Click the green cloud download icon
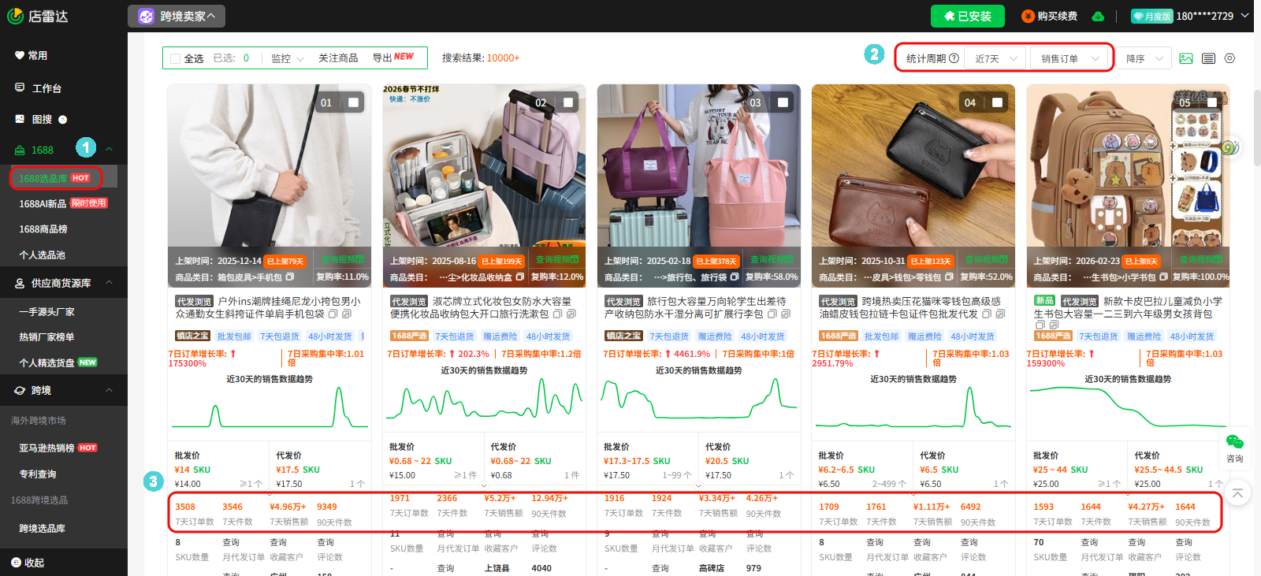The width and height of the screenshot is (1261, 576). (x=1098, y=17)
